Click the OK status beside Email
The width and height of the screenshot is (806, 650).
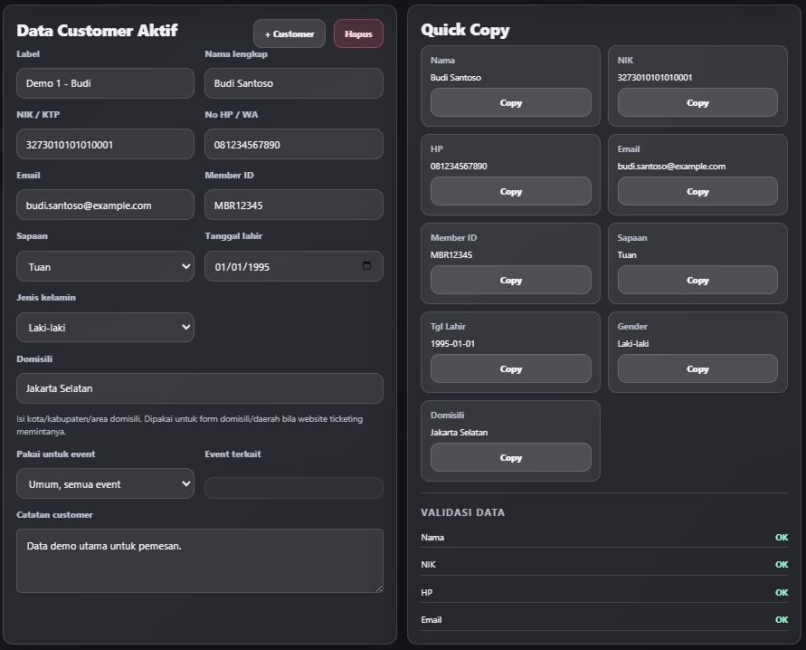pyautogui.click(x=782, y=619)
